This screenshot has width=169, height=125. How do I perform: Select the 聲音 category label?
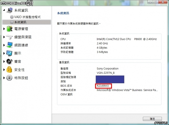point(18,61)
